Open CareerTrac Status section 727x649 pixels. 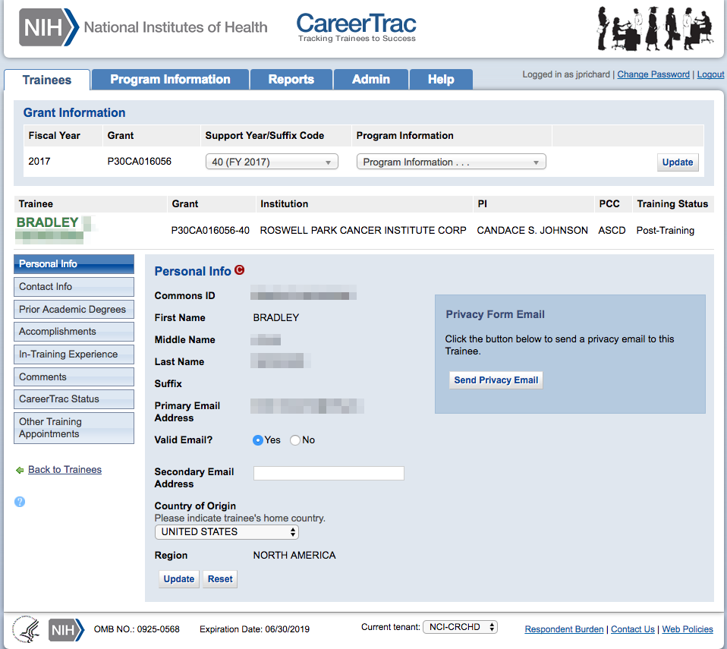click(x=74, y=399)
